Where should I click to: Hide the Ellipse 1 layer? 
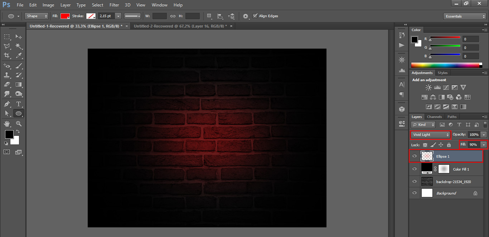(415, 156)
